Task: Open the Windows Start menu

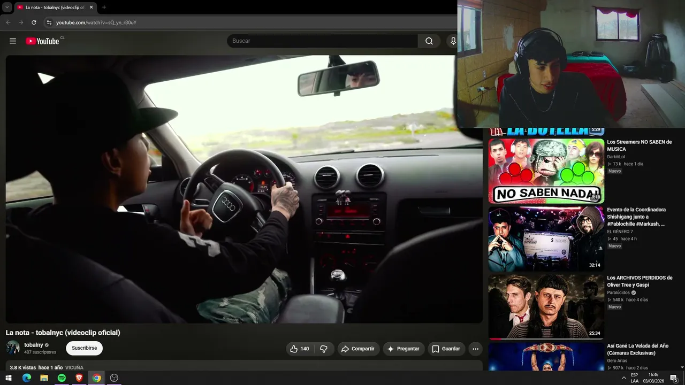Action: click(9, 378)
